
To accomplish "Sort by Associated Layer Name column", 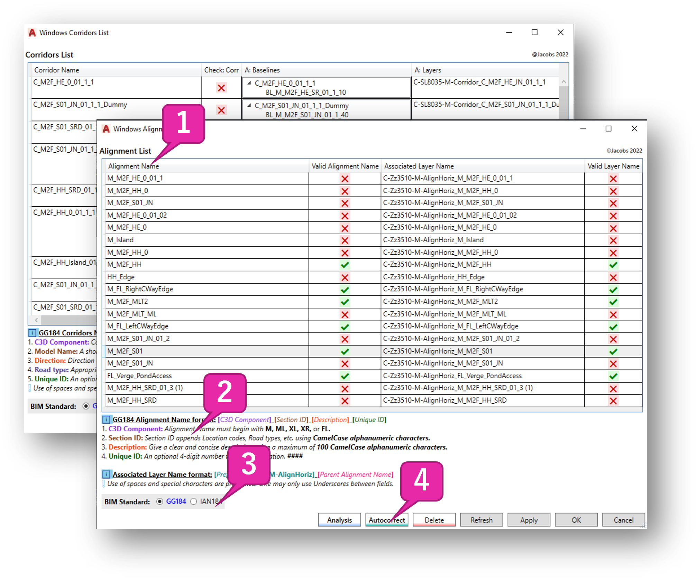I will pos(483,166).
